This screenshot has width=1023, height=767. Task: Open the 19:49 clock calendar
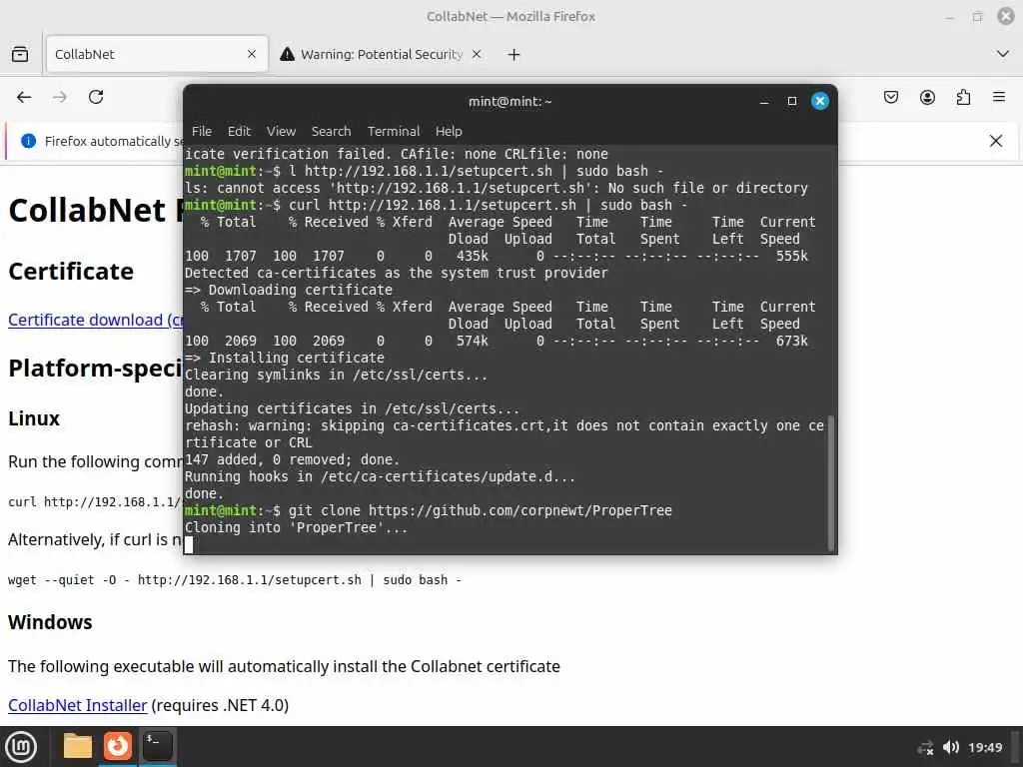click(985, 747)
